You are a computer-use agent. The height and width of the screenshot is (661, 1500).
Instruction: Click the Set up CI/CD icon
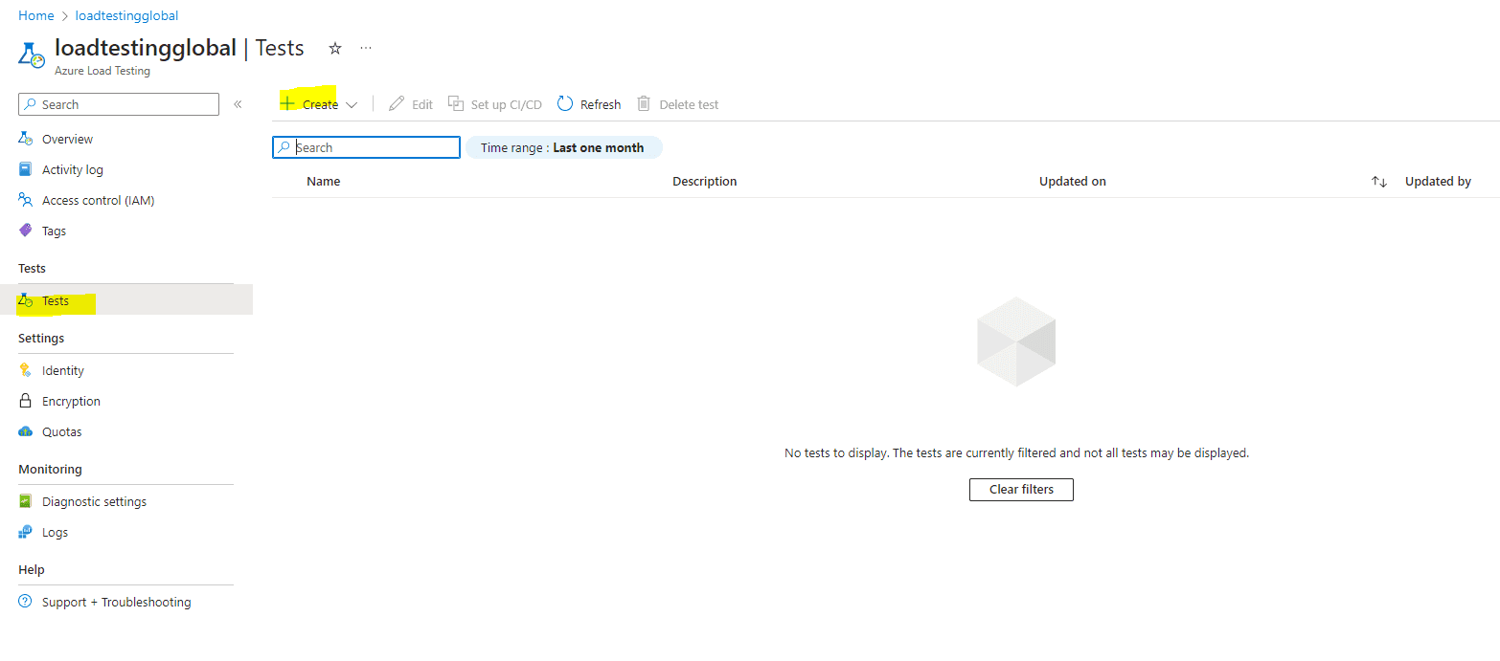[x=456, y=103]
